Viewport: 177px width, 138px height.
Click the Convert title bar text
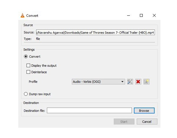coord(32,16)
